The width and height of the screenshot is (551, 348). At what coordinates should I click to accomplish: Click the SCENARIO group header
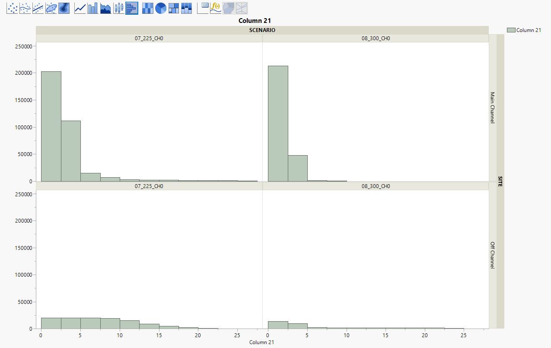click(262, 30)
